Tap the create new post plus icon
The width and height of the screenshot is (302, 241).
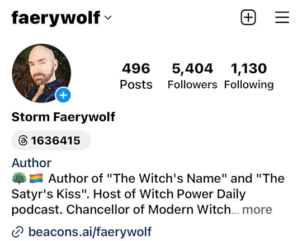coord(248,17)
